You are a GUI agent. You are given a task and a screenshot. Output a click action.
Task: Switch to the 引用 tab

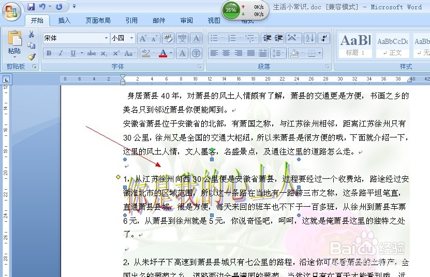point(131,21)
